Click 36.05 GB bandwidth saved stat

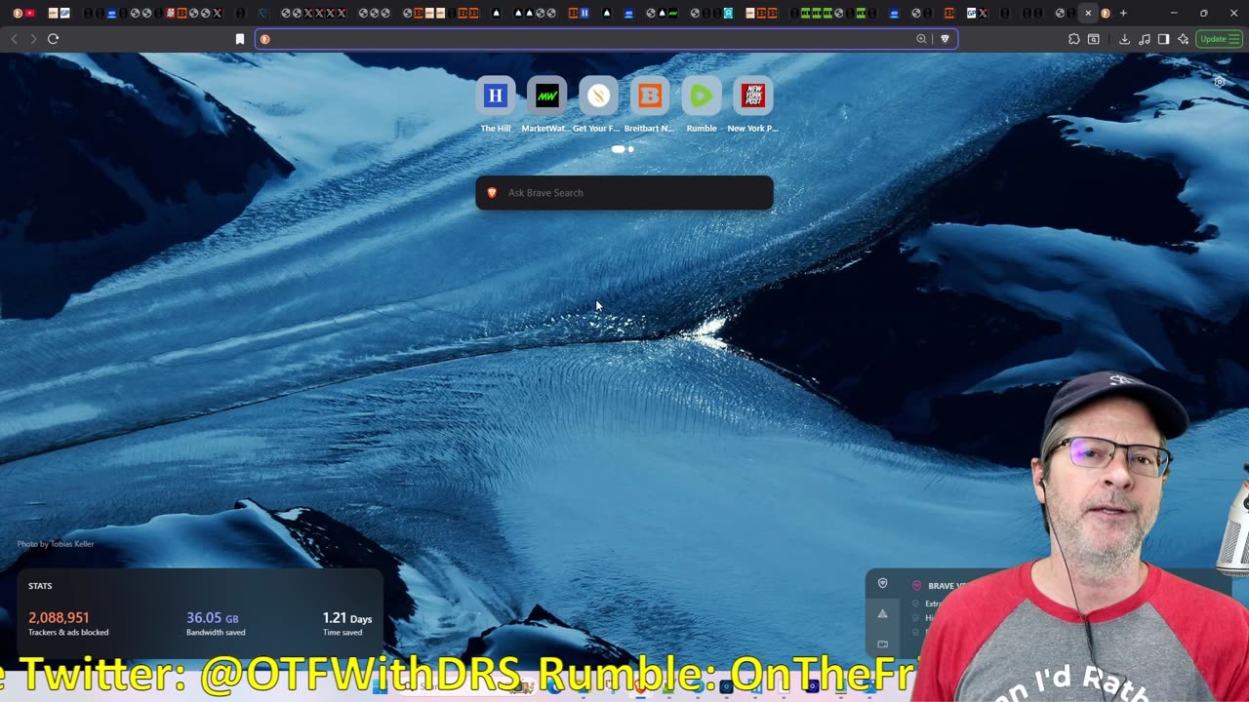(x=216, y=624)
